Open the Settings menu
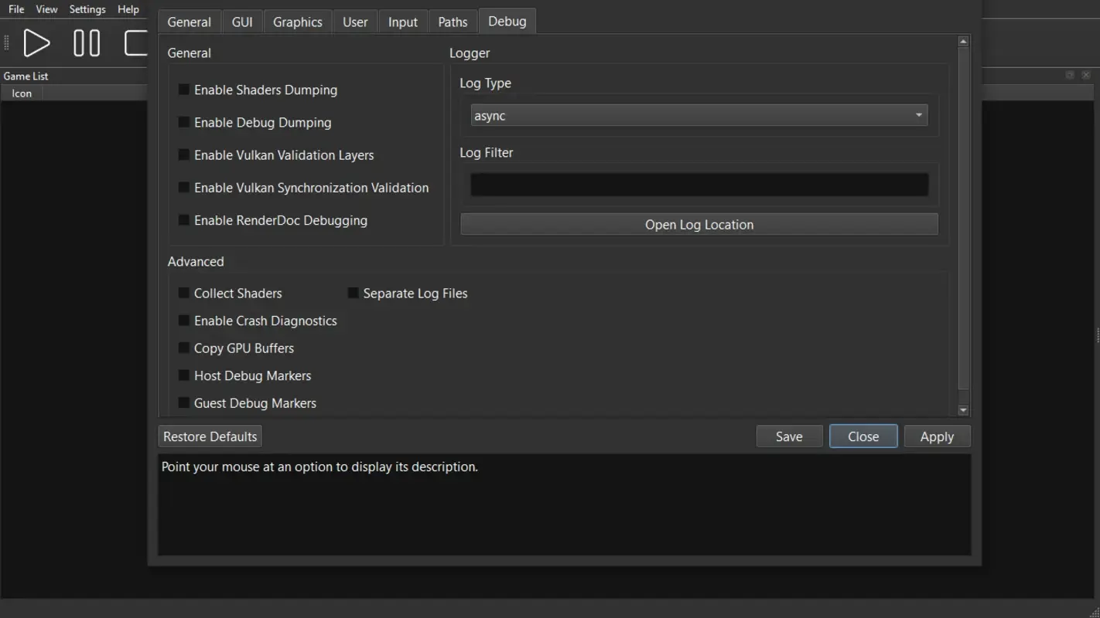The height and width of the screenshot is (618, 1100). coord(87,8)
